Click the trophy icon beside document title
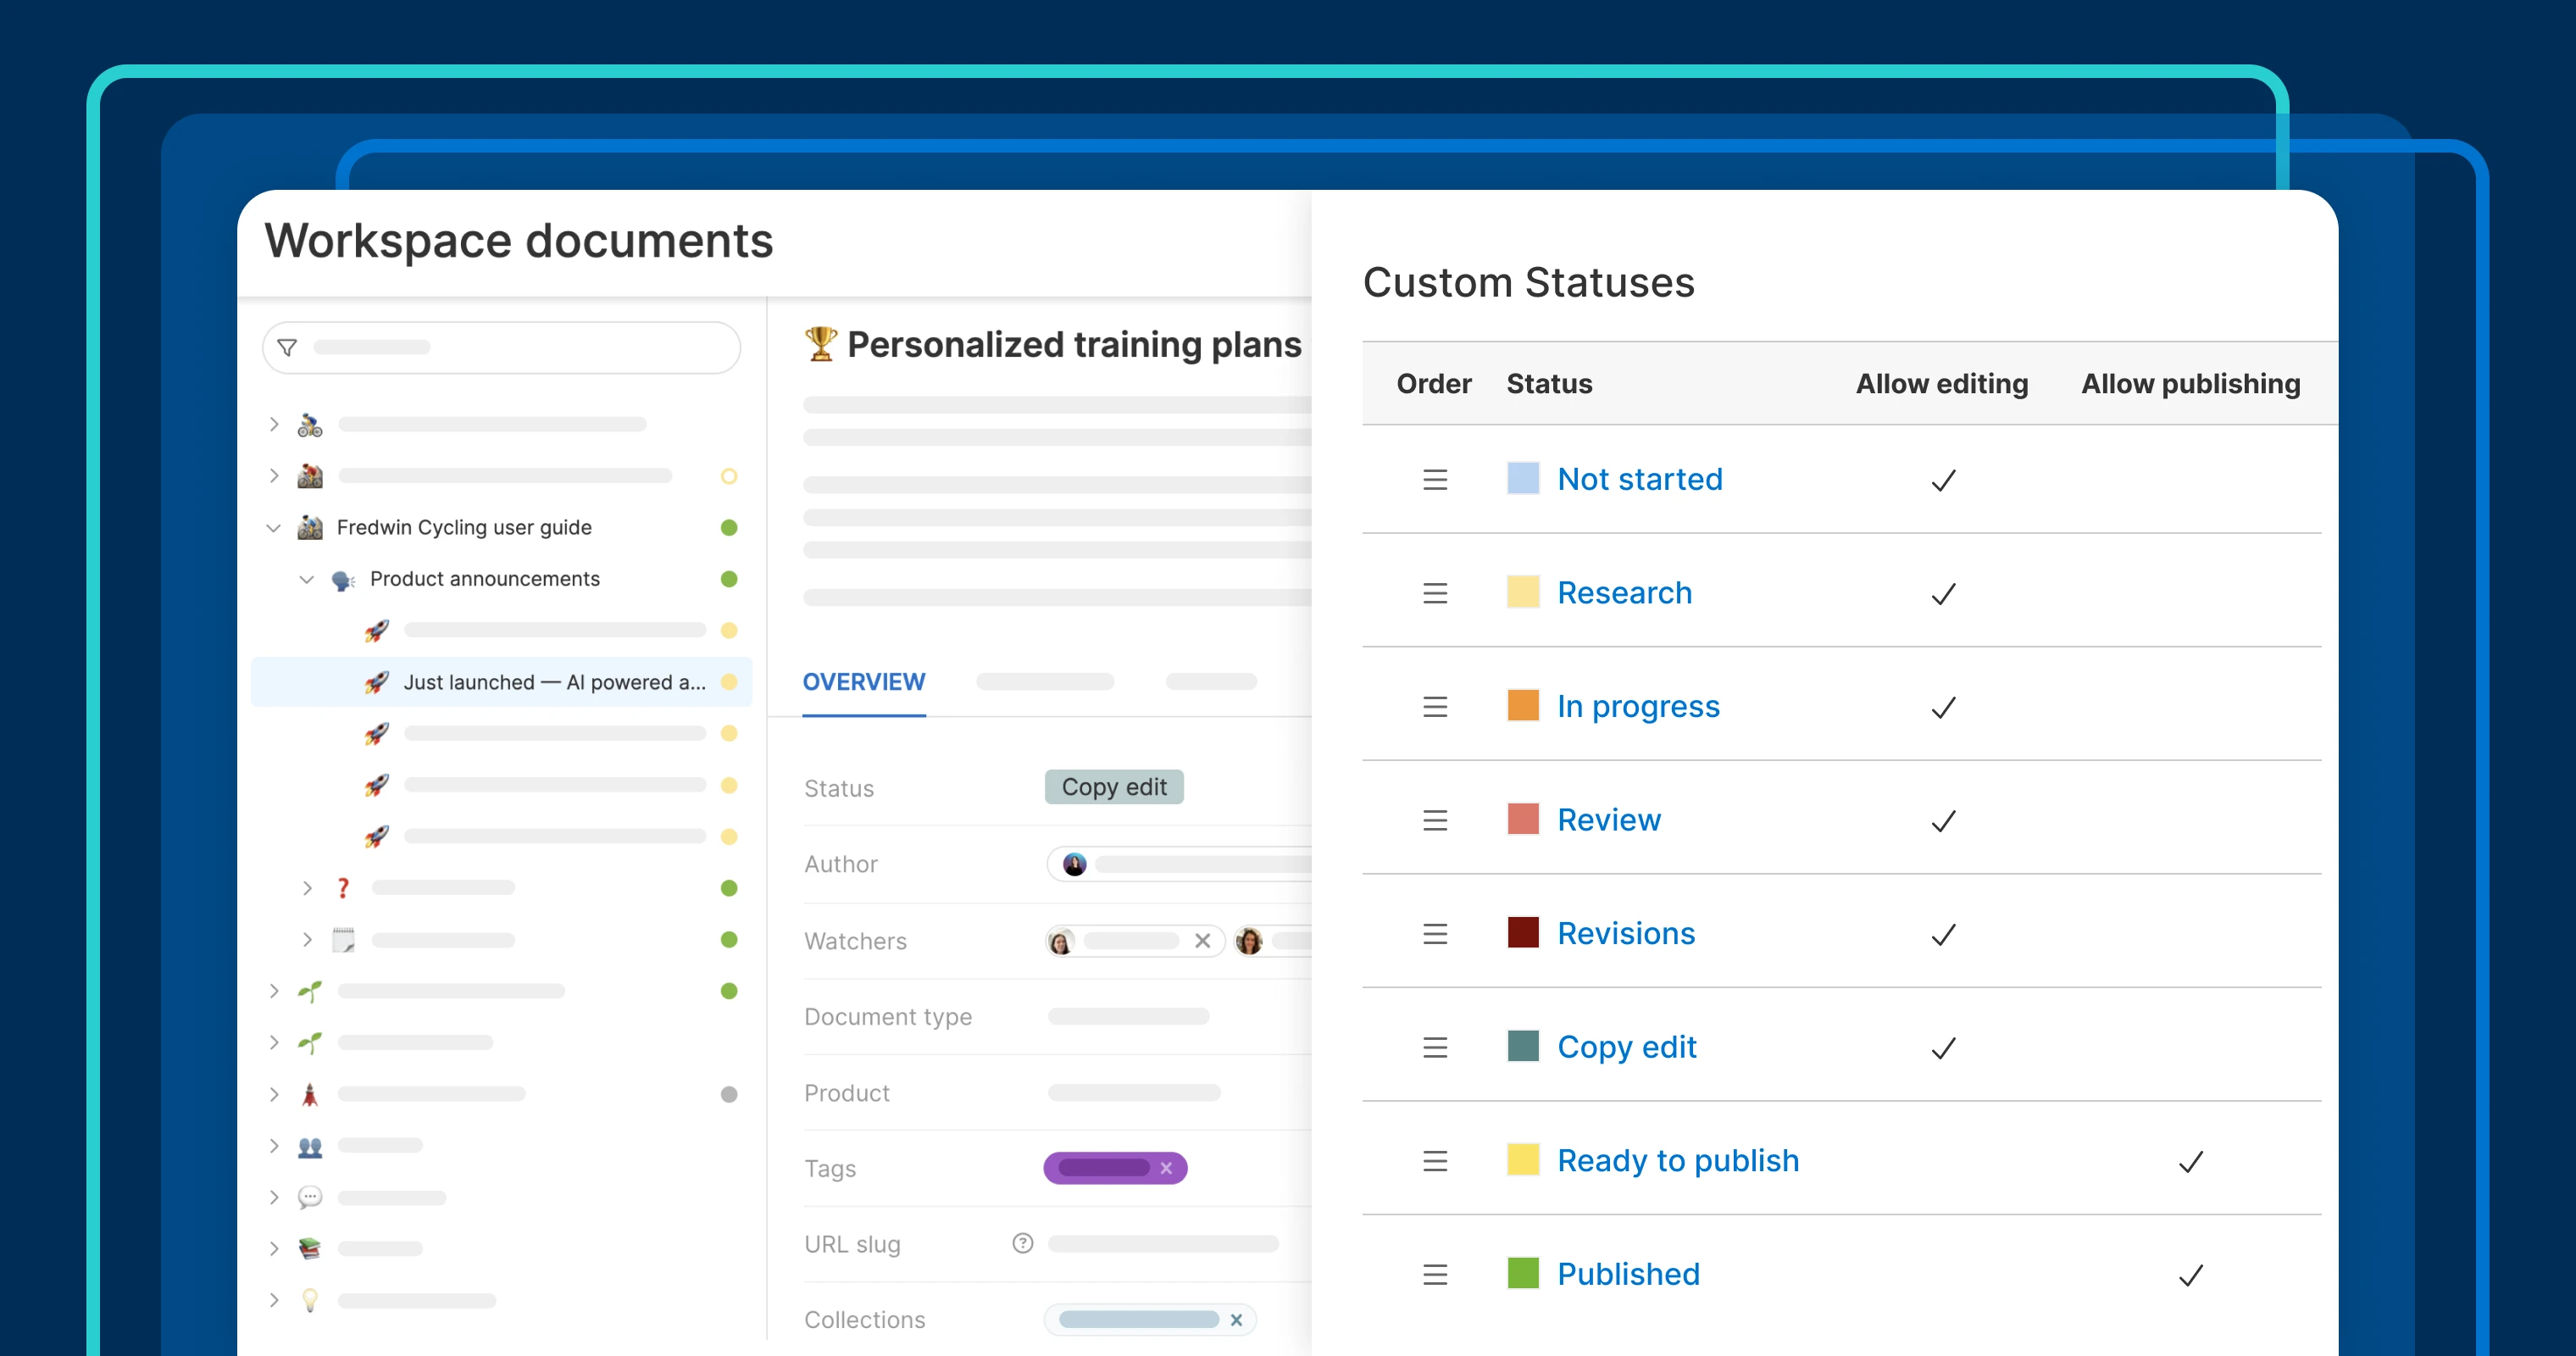2576x1356 pixels. pyautogui.click(x=820, y=344)
